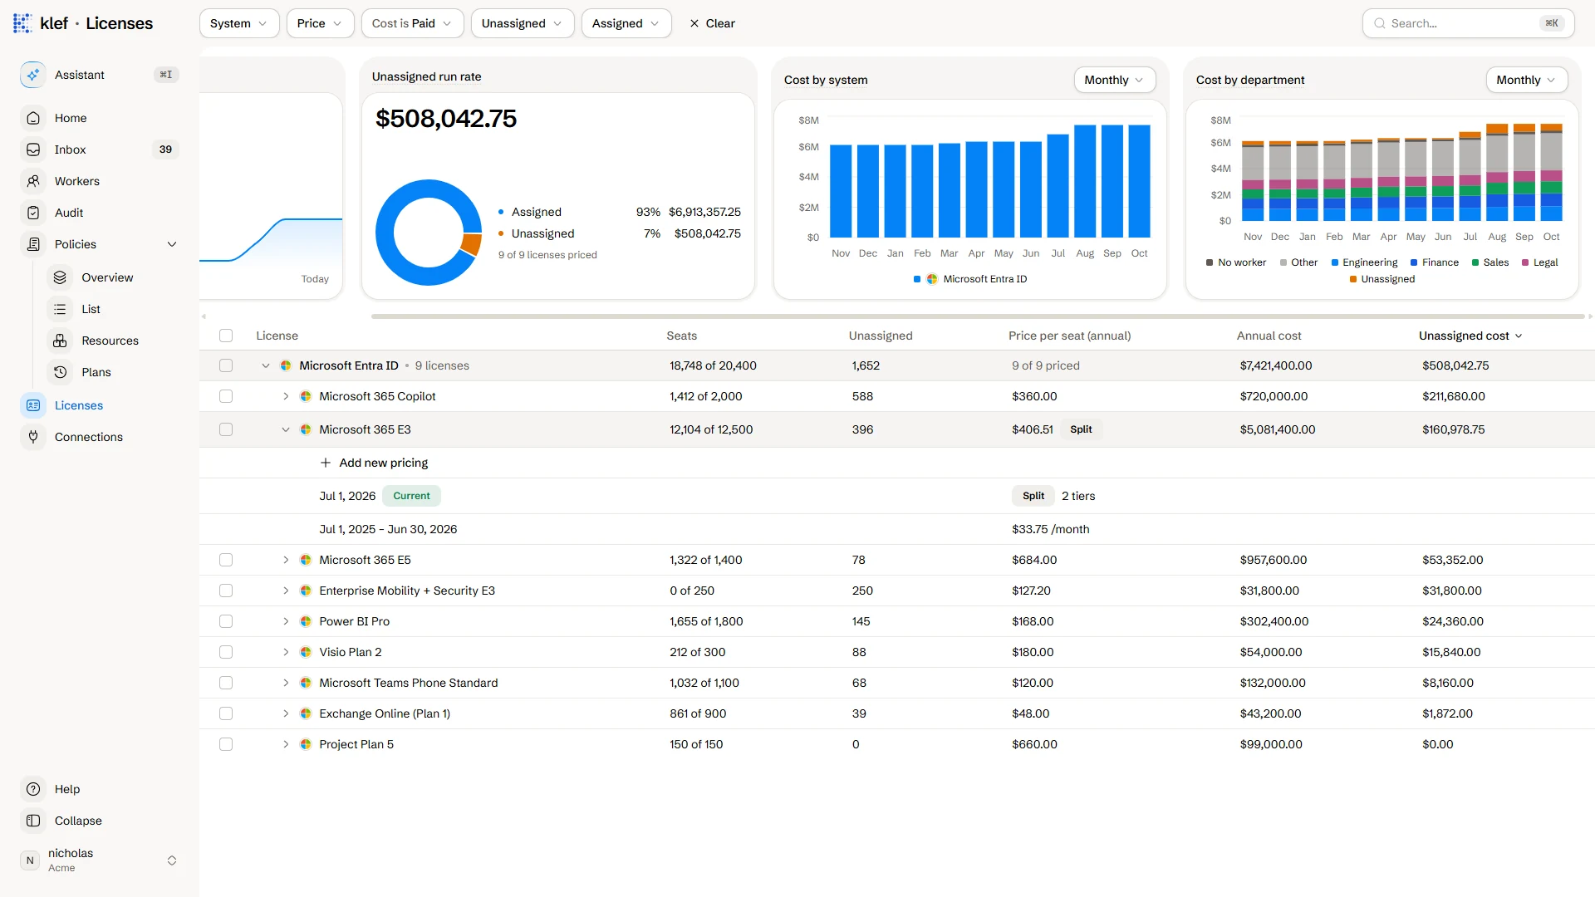Viewport: 1595px width, 897px height.
Task: Open the Unassigned filter dropdown
Action: (x=523, y=23)
